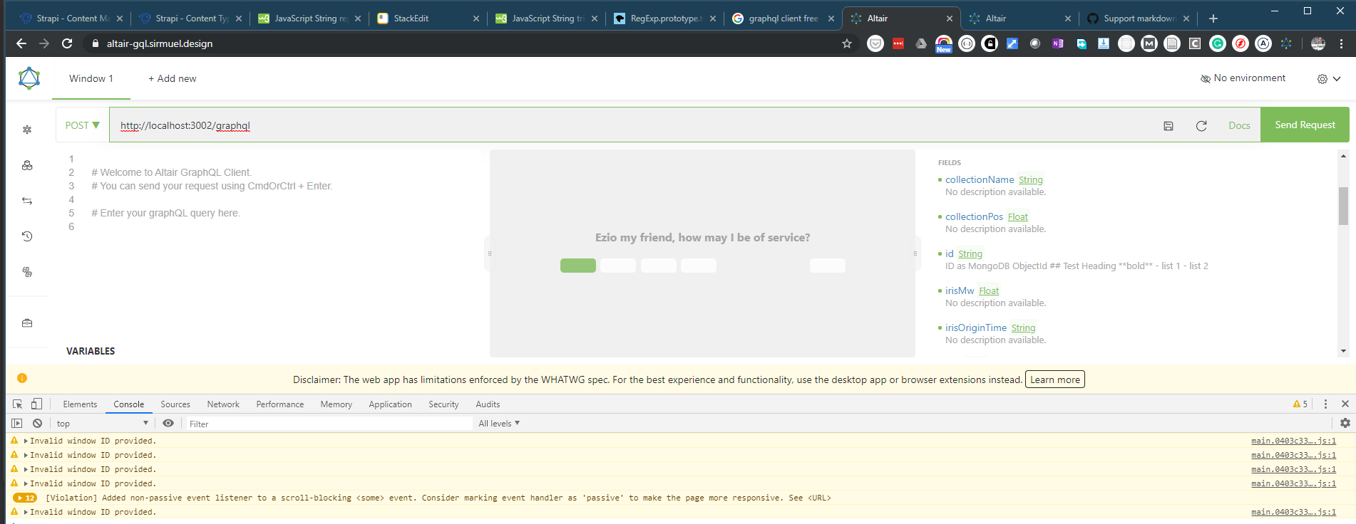Click the docs panel vertical scrollbar
1356x524 pixels.
pyautogui.click(x=1343, y=206)
